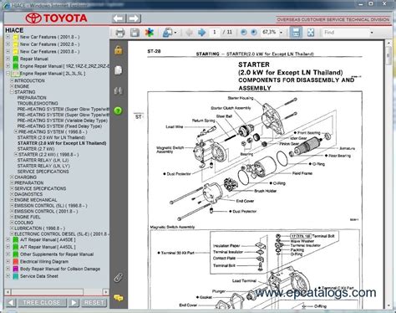
Task: Select DIAGNOSTICS tree item
Action: pos(28,194)
